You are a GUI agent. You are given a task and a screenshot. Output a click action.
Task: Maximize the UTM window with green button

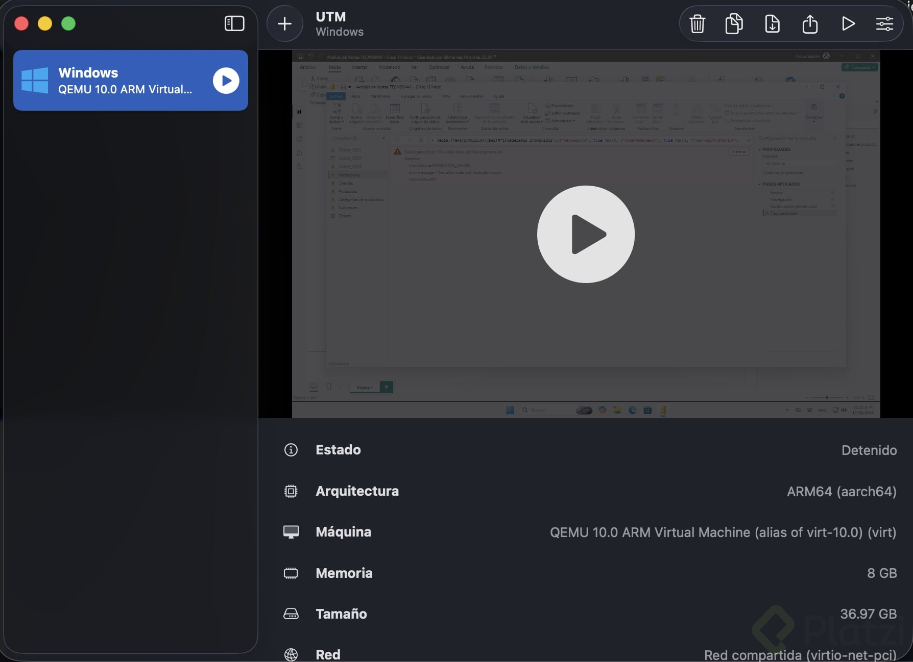click(68, 23)
